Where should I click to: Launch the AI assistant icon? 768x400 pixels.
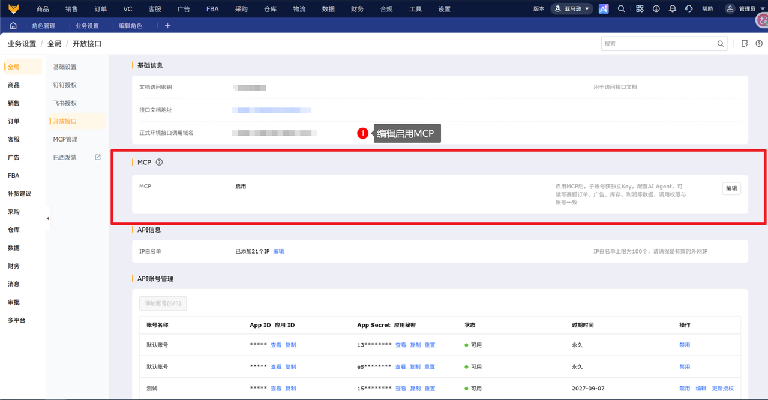point(604,8)
